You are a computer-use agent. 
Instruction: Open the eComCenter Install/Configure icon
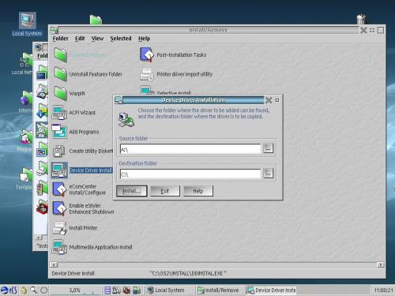tap(59, 189)
